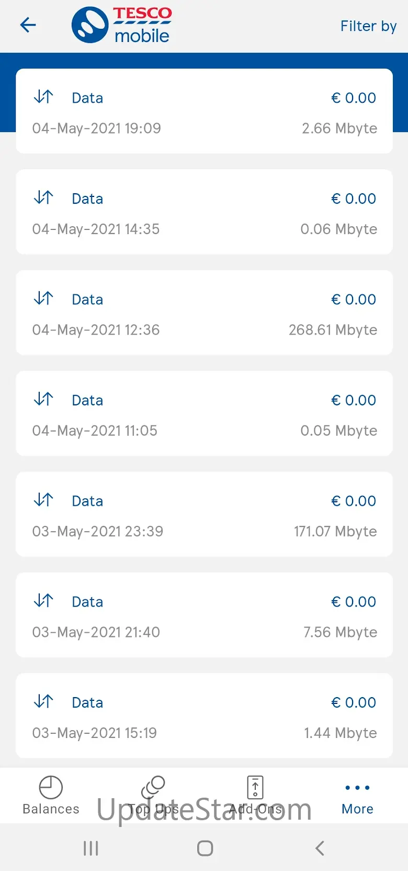Go to the Add-Ons tab
Viewport: 408px width, 871px height.
pos(255,795)
